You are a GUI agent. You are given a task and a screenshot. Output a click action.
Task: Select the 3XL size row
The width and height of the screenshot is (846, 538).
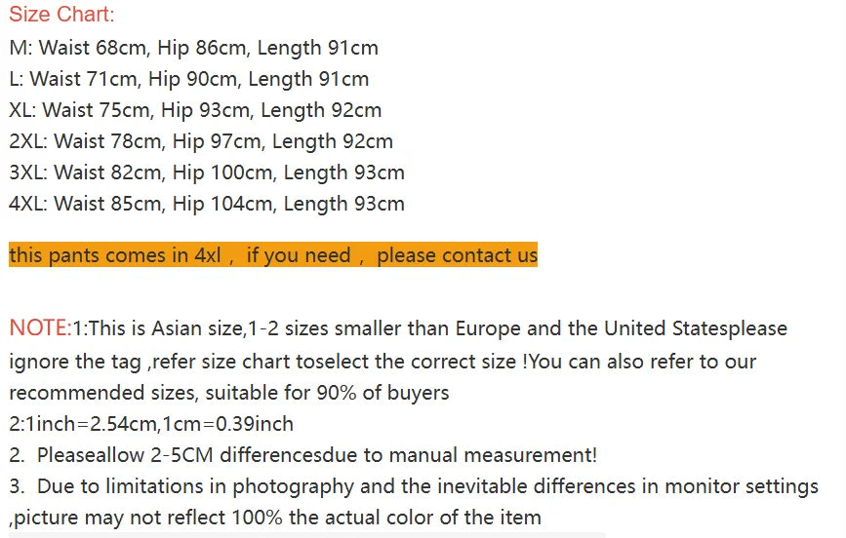(x=206, y=173)
